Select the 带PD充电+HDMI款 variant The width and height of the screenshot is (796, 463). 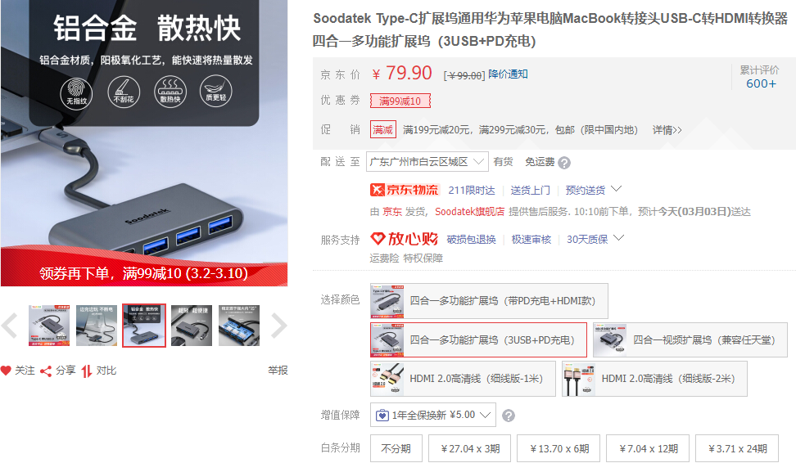[489, 301]
